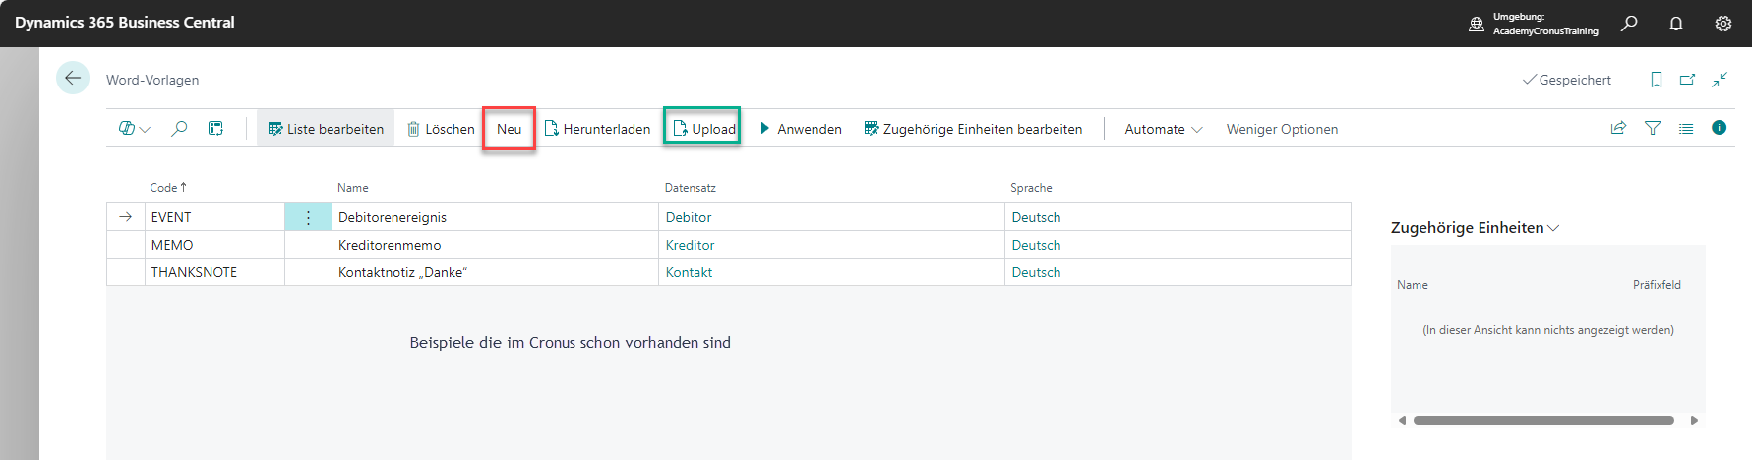The image size is (1752, 460).
Task: Open the search magnifier in top bar
Action: 1630,23
